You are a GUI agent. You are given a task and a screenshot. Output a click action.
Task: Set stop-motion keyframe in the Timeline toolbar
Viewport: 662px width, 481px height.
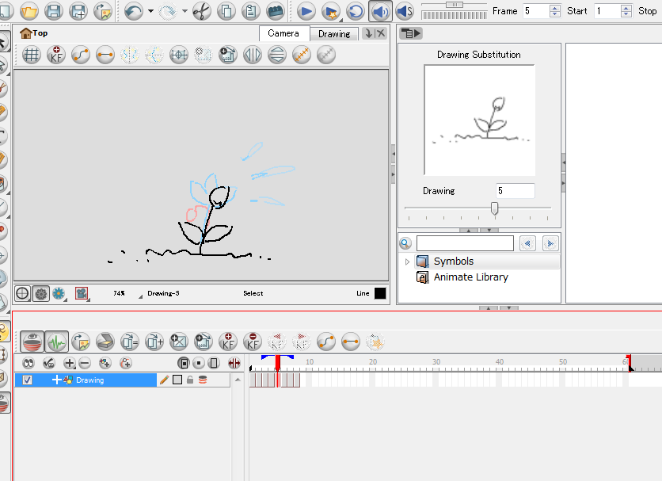[351, 342]
